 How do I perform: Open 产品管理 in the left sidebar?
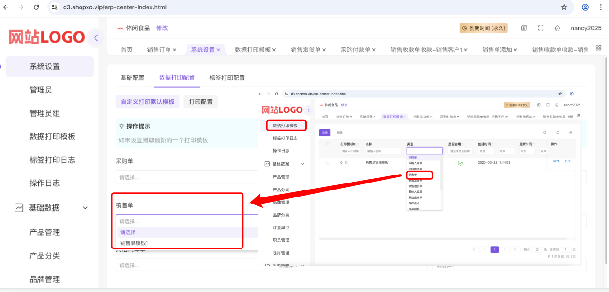point(44,233)
